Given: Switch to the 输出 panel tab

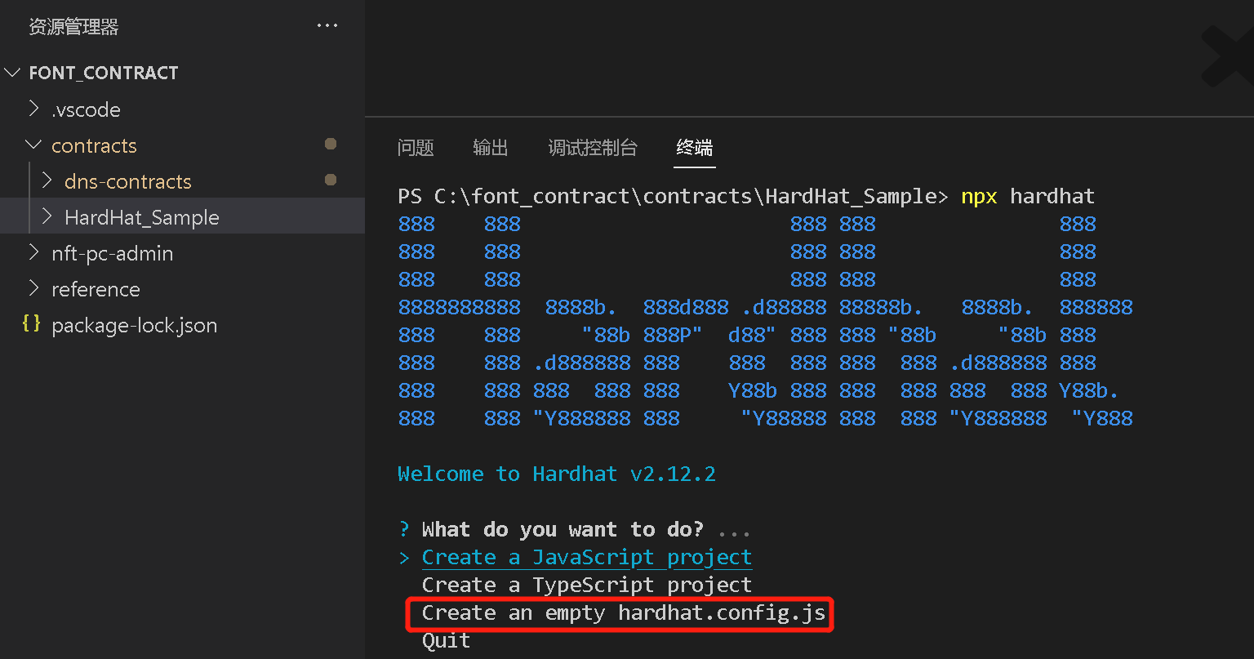Looking at the screenshot, I should [x=491, y=148].
